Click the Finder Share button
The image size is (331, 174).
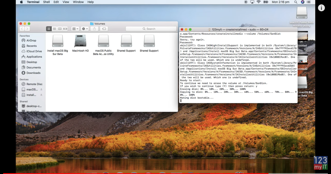(x=94, y=29)
